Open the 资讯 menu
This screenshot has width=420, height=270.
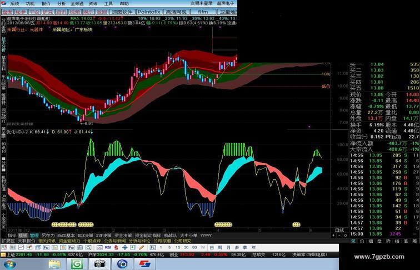click(x=93, y=3)
